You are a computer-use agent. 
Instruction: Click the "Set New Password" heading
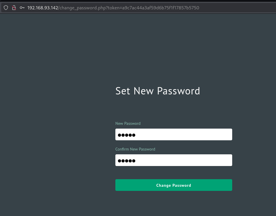pyautogui.click(x=157, y=91)
